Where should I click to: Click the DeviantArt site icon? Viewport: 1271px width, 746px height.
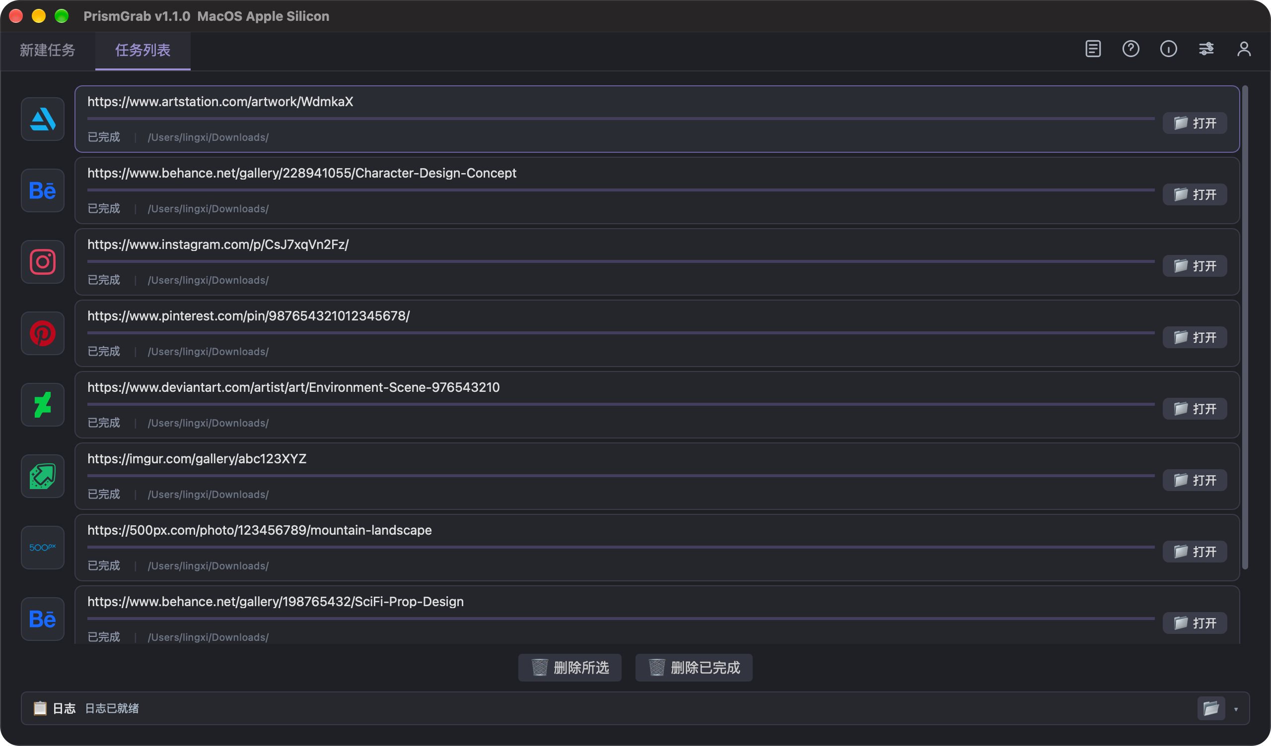(42, 405)
